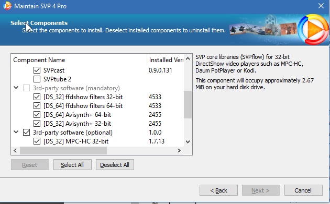Collapse the 3rd-party software (optional) group
The width and height of the screenshot is (330, 204).
click(16, 132)
